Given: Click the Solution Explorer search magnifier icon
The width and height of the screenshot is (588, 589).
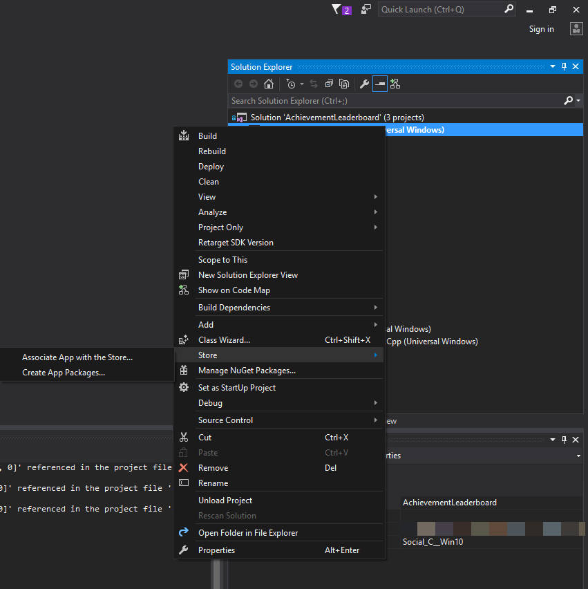Looking at the screenshot, I should (x=568, y=100).
